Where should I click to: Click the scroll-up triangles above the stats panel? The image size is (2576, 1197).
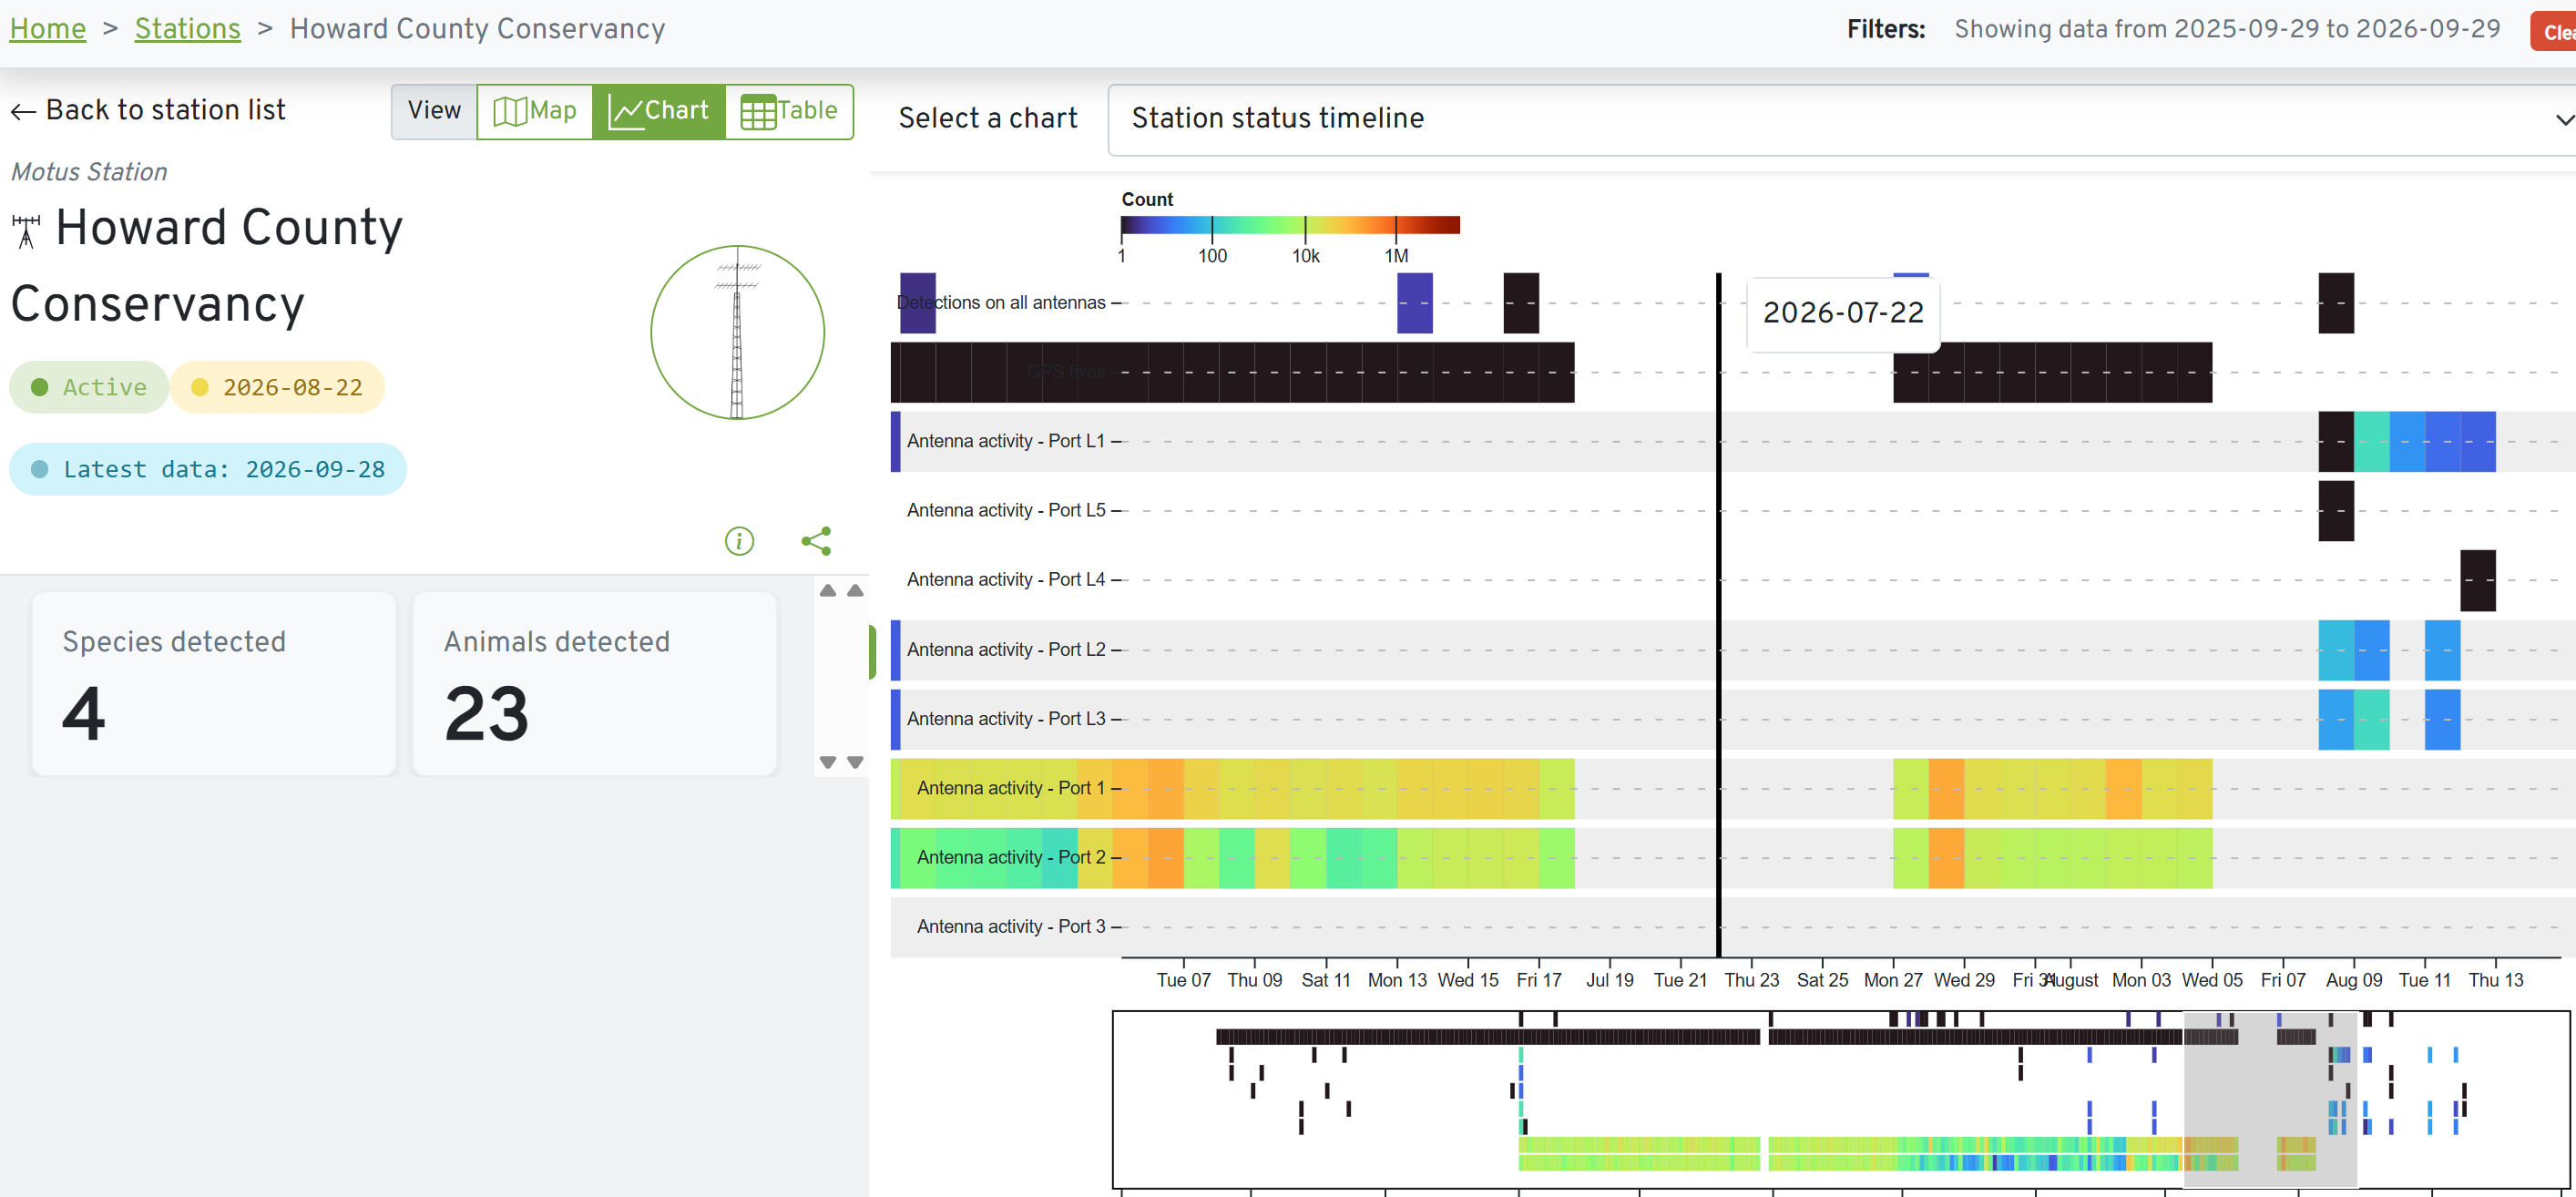point(841,590)
